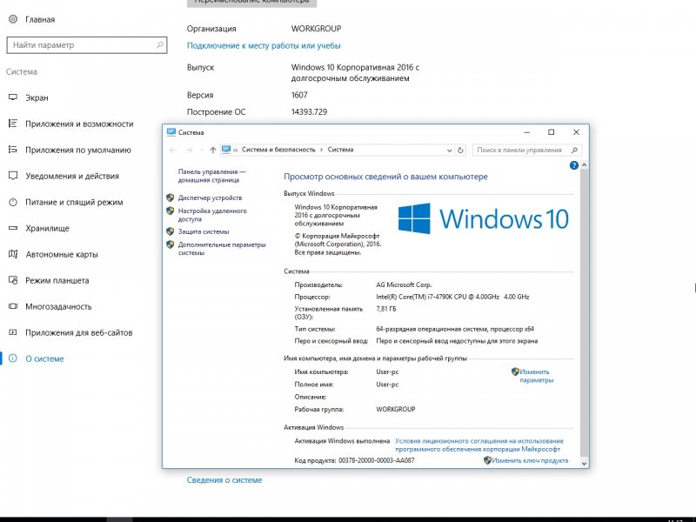Click the search icon in Поиск в панели управления
Screen dimensions: 696x522
(574, 150)
